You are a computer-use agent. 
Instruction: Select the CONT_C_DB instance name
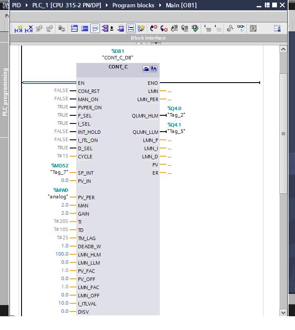pyautogui.click(x=118, y=58)
